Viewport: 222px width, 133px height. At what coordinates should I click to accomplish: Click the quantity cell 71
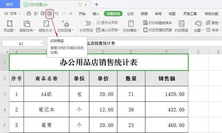pyautogui.click(x=131, y=94)
